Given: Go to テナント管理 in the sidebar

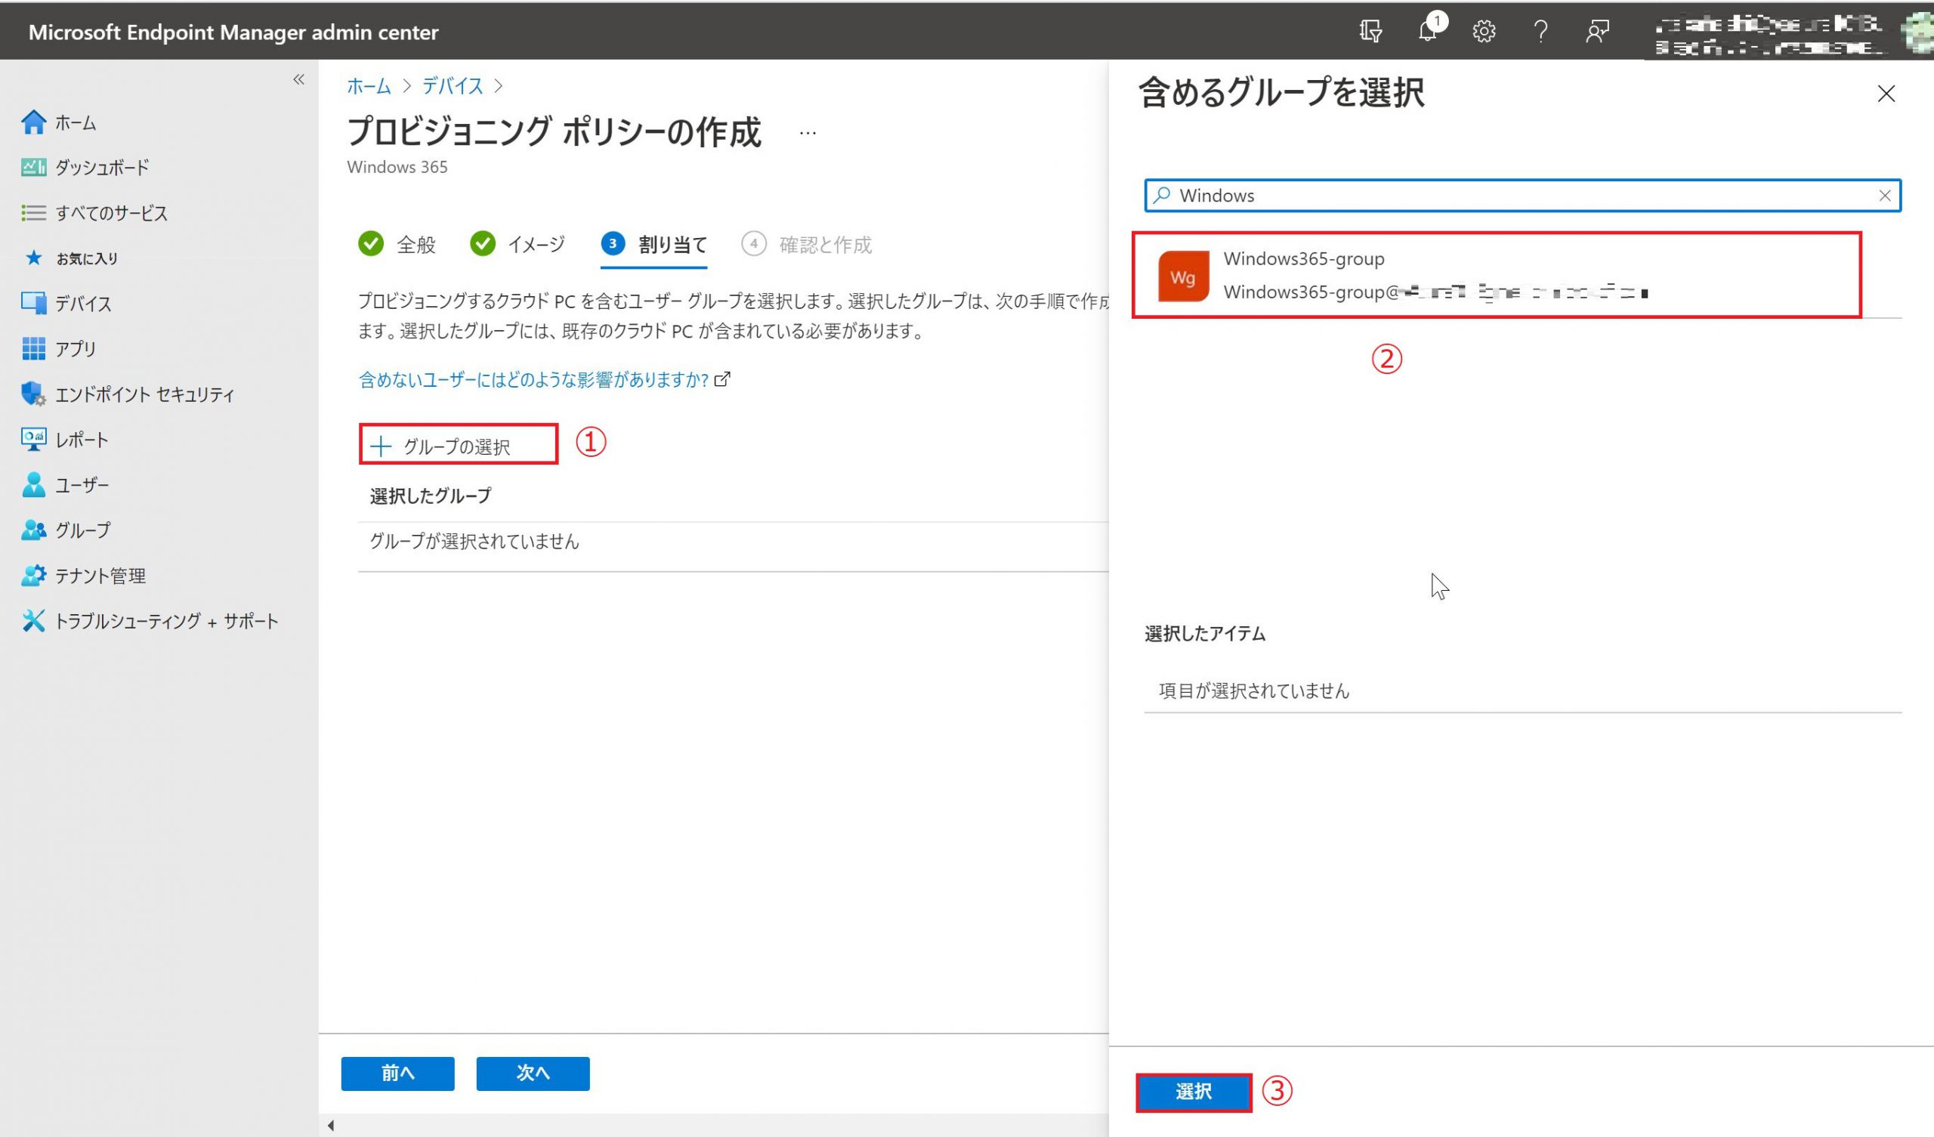Looking at the screenshot, I should point(100,576).
